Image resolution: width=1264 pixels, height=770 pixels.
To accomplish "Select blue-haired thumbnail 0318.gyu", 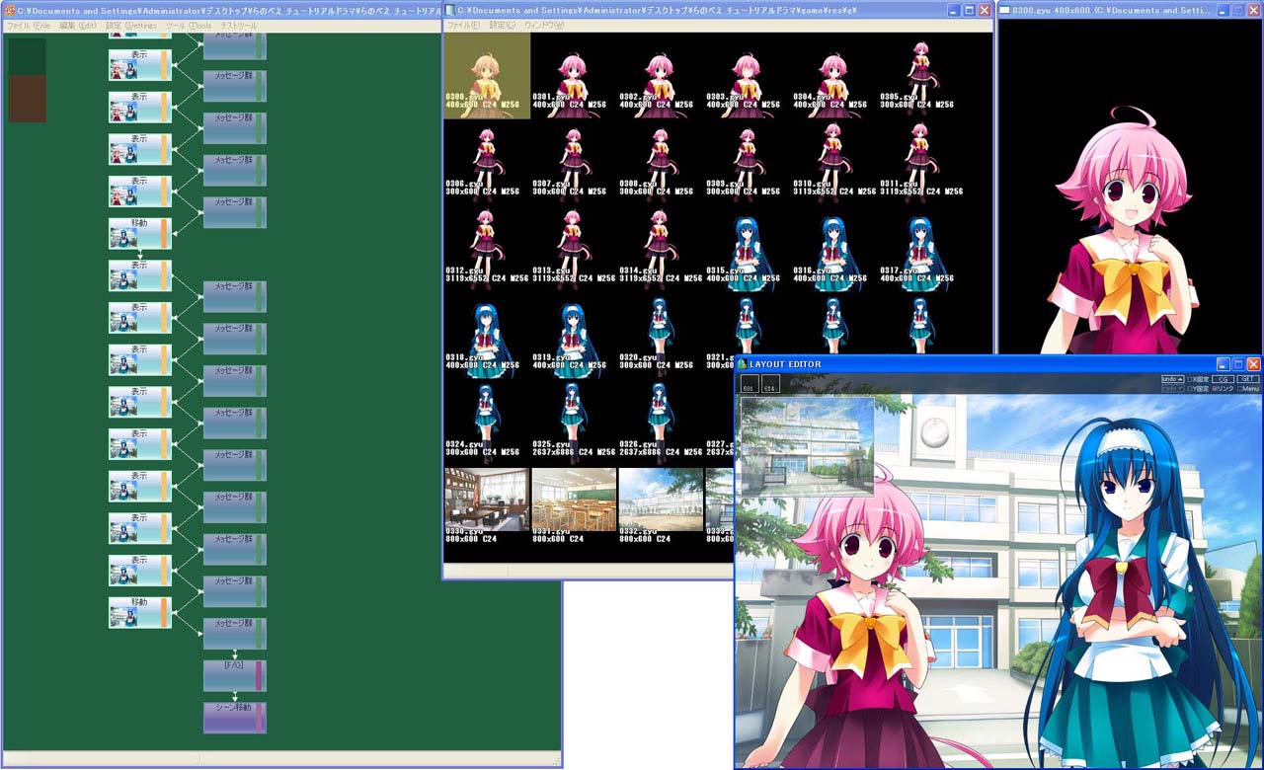I will [x=486, y=336].
